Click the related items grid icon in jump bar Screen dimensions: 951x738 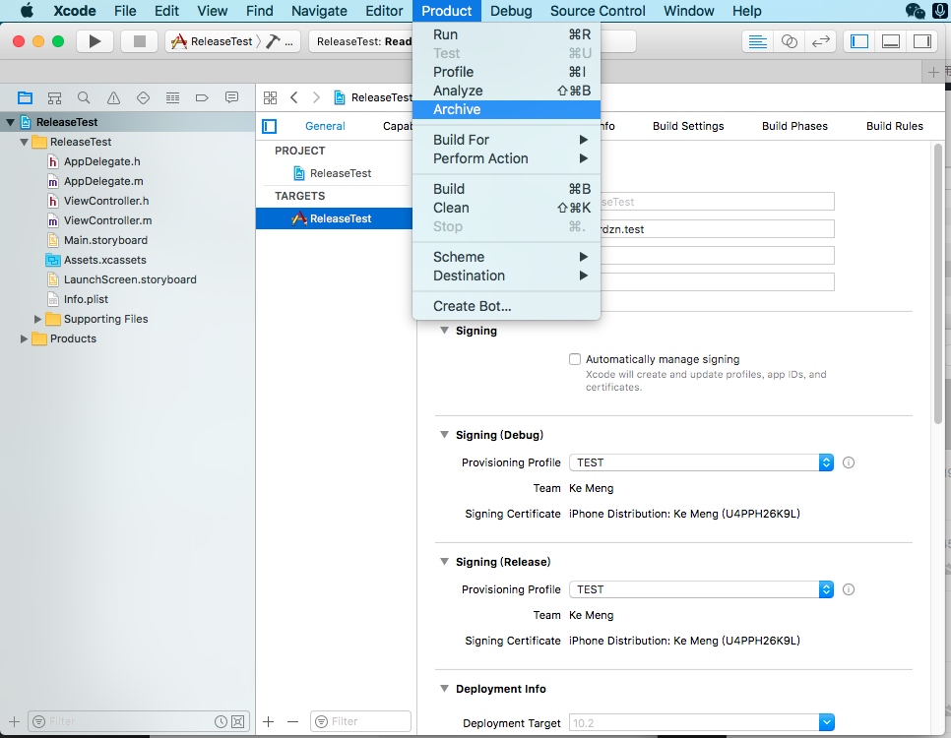pos(271,97)
